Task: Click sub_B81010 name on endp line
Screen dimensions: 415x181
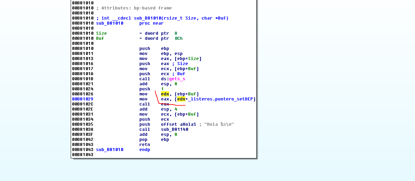Action: pyautogui.click(x=110, y=150)
